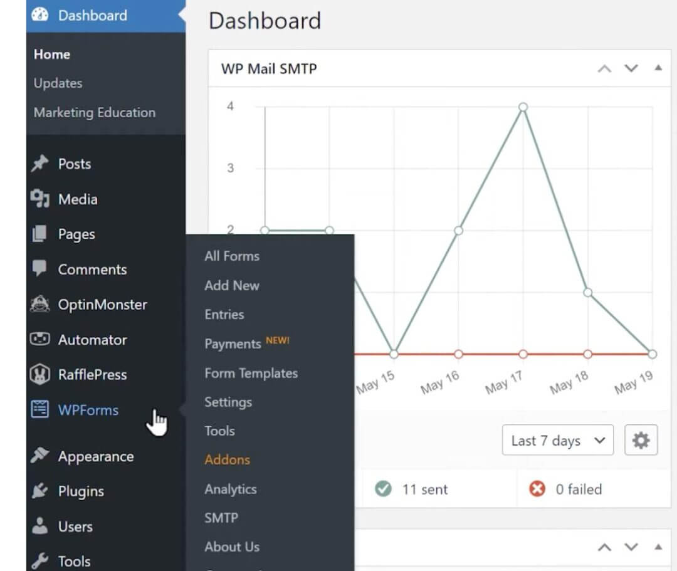Move WP Mail SMTP widget up
This screenshot has height=571, width=677.
click(604, 68)
